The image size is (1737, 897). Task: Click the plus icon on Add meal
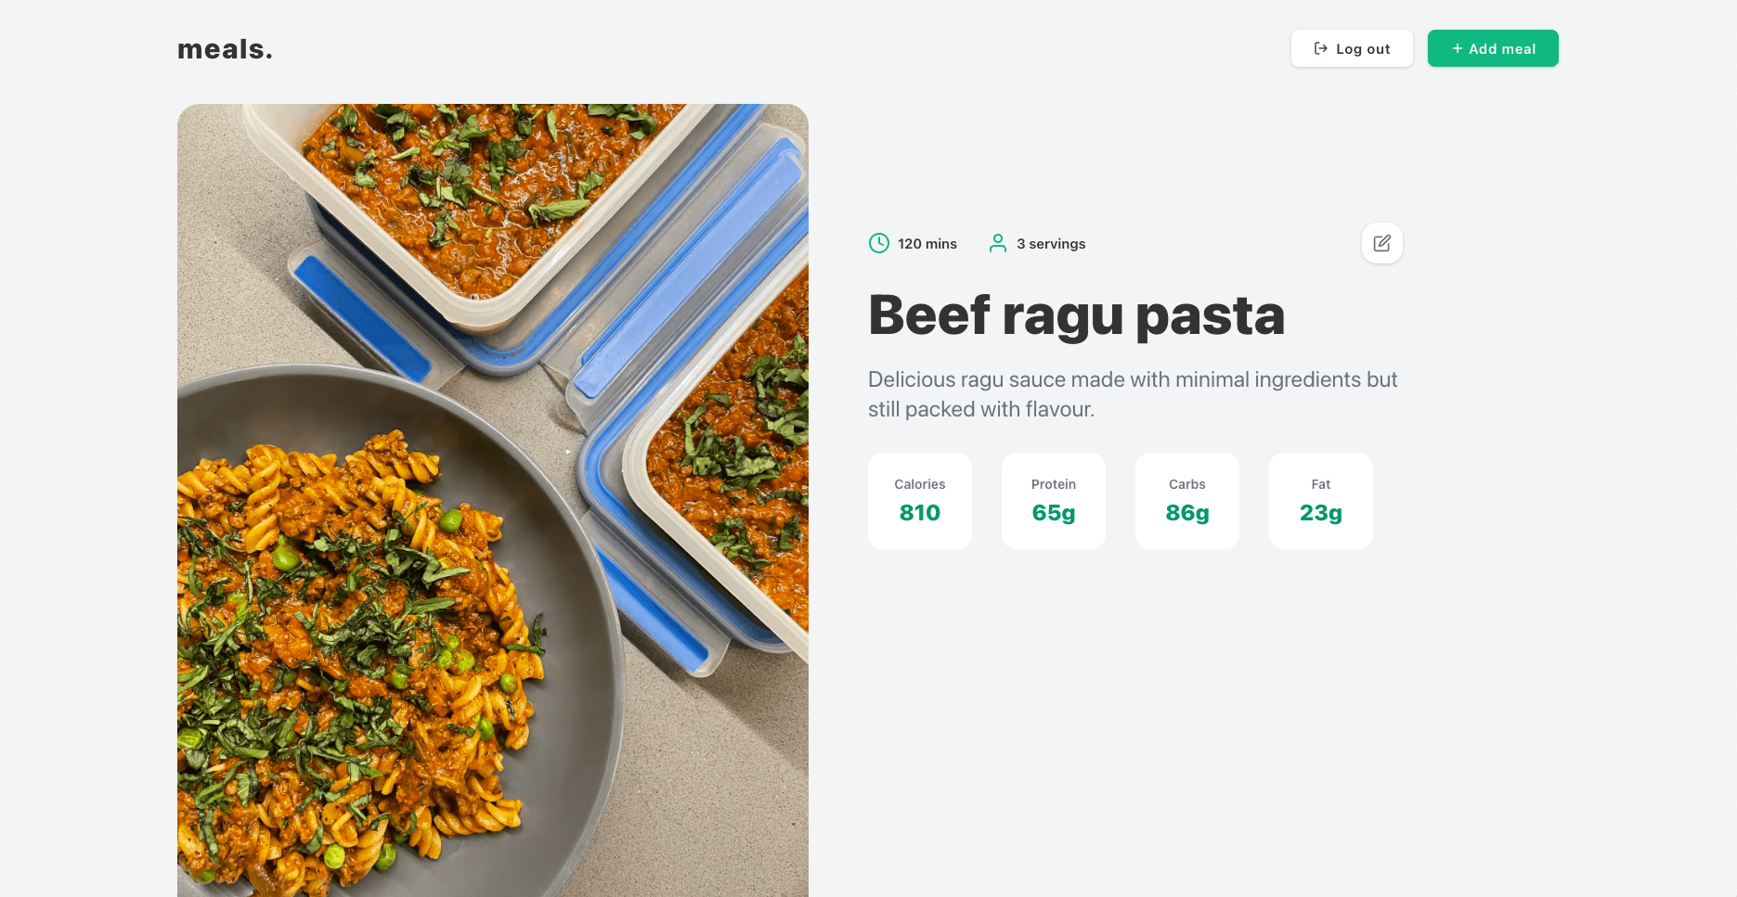click(1457, 48)
